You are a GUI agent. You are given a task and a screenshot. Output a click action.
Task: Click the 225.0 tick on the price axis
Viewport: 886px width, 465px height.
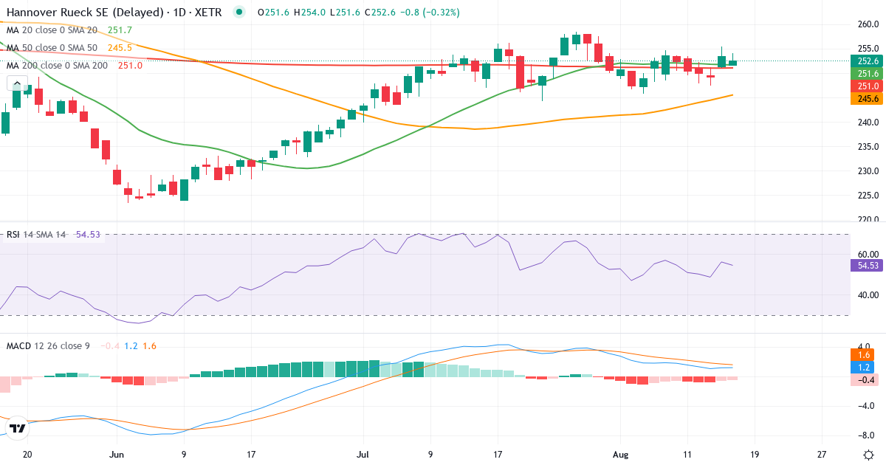(x=868, y=196)
